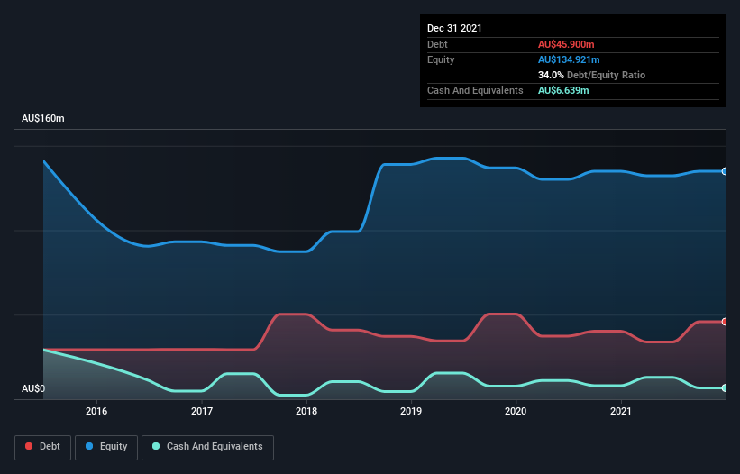Click the blue dot in Equity legend
740x474 pixels.
[89, 446]
